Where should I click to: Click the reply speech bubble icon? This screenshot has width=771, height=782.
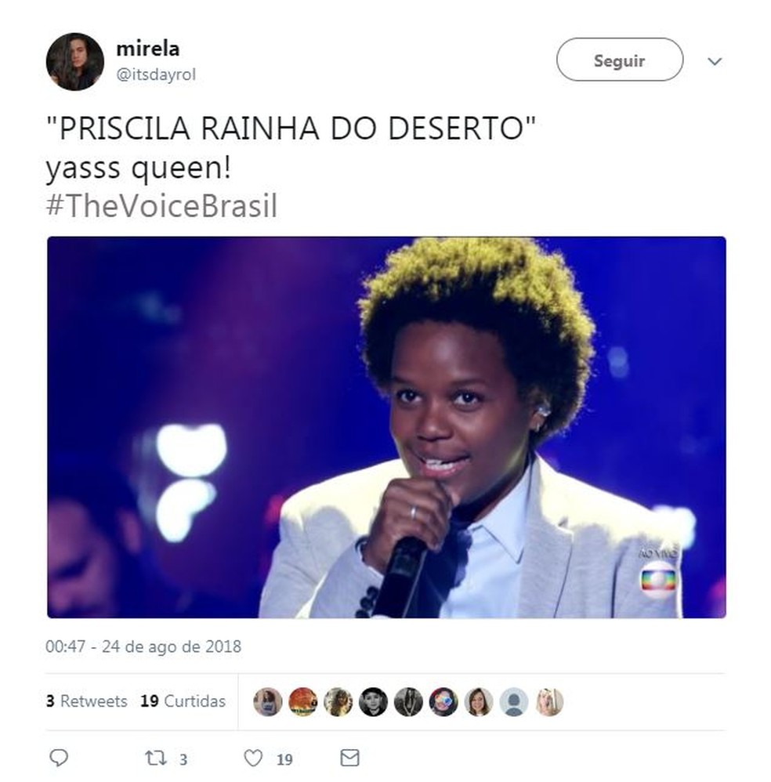click(59, 758)
